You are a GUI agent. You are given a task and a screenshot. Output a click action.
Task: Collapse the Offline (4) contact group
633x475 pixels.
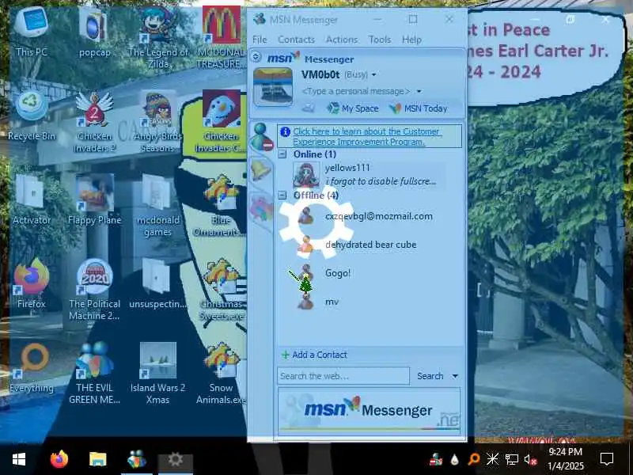(282, 196)
